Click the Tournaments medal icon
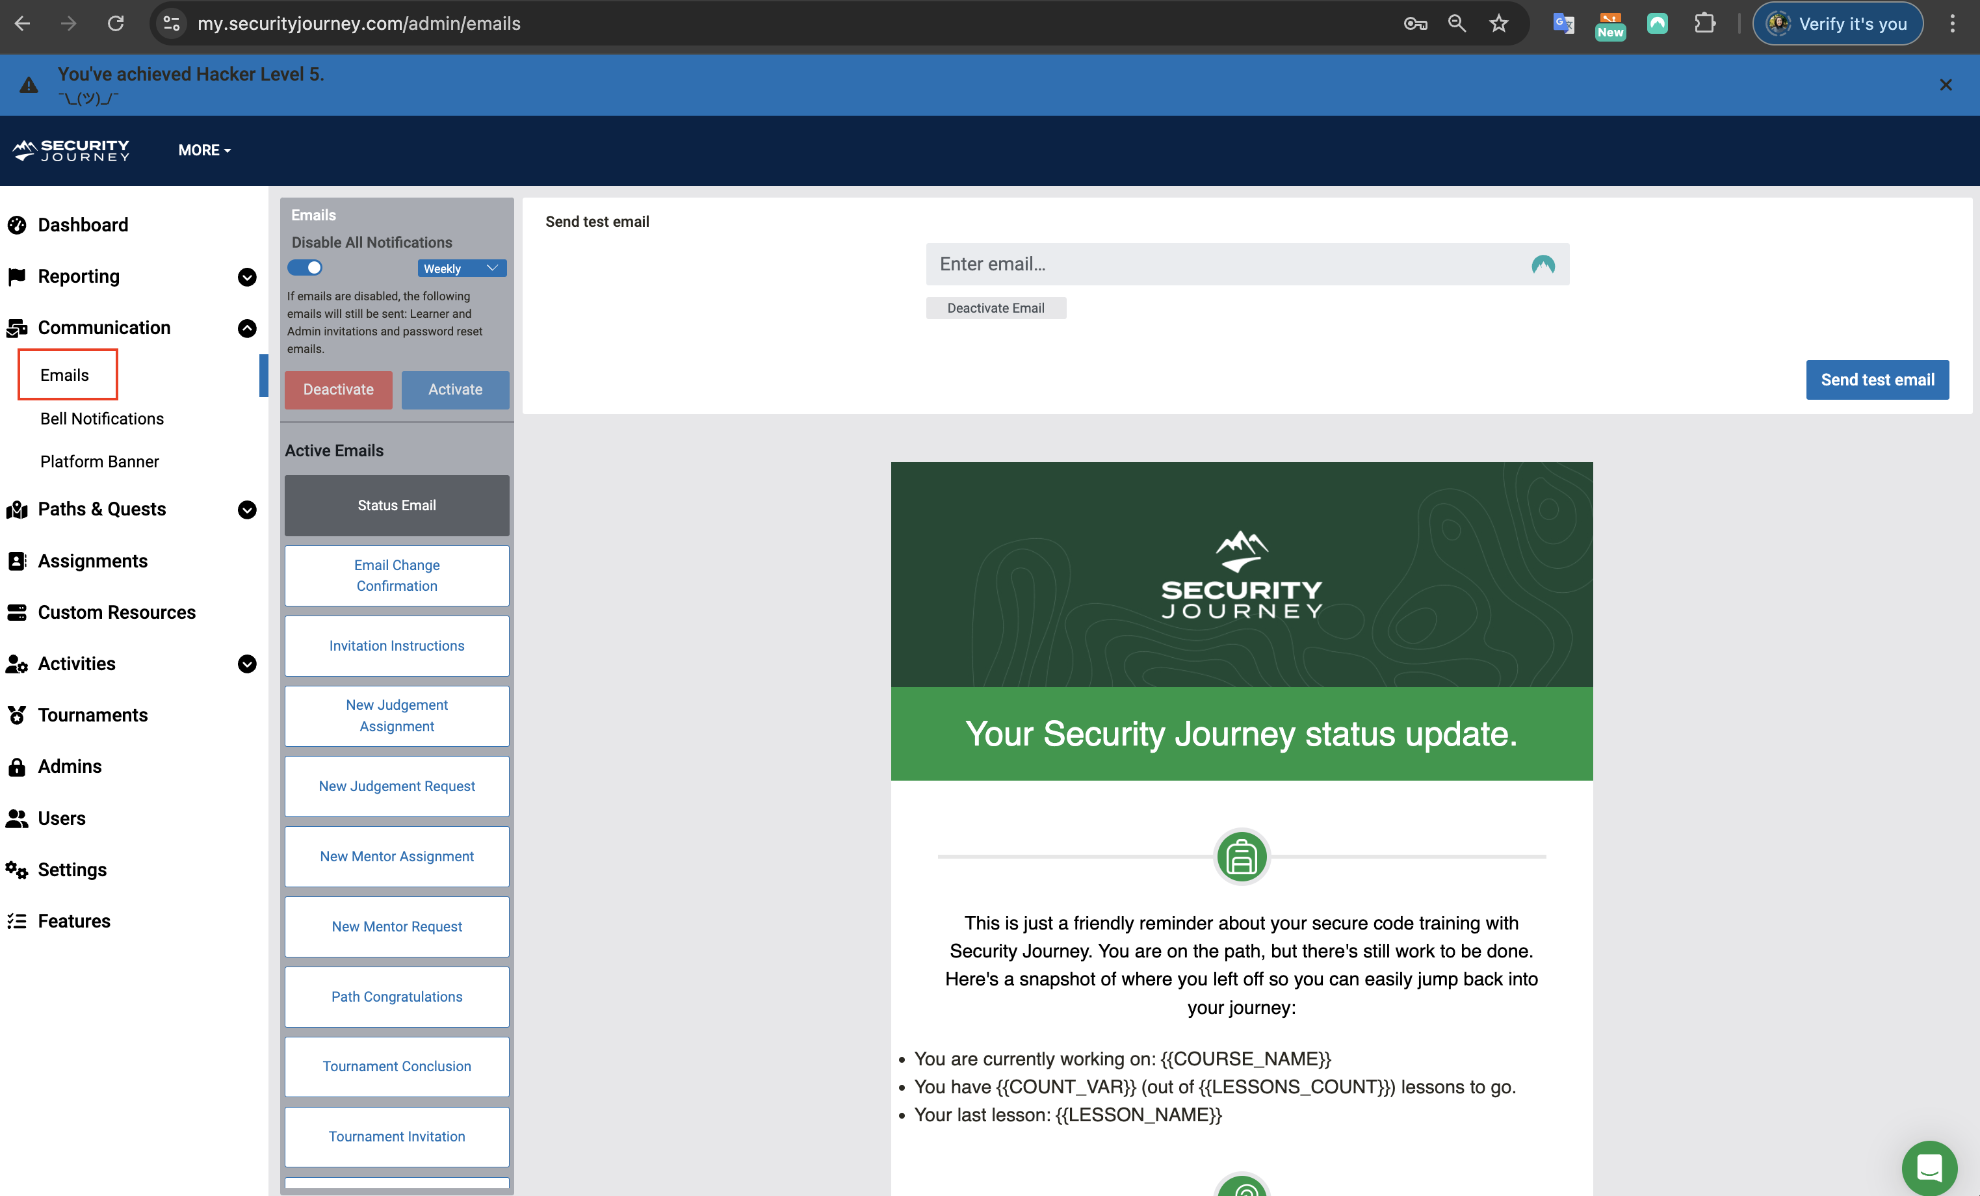Viewport: 1980px width, 1196px height. pyautogui.click(x=17, y=714)
